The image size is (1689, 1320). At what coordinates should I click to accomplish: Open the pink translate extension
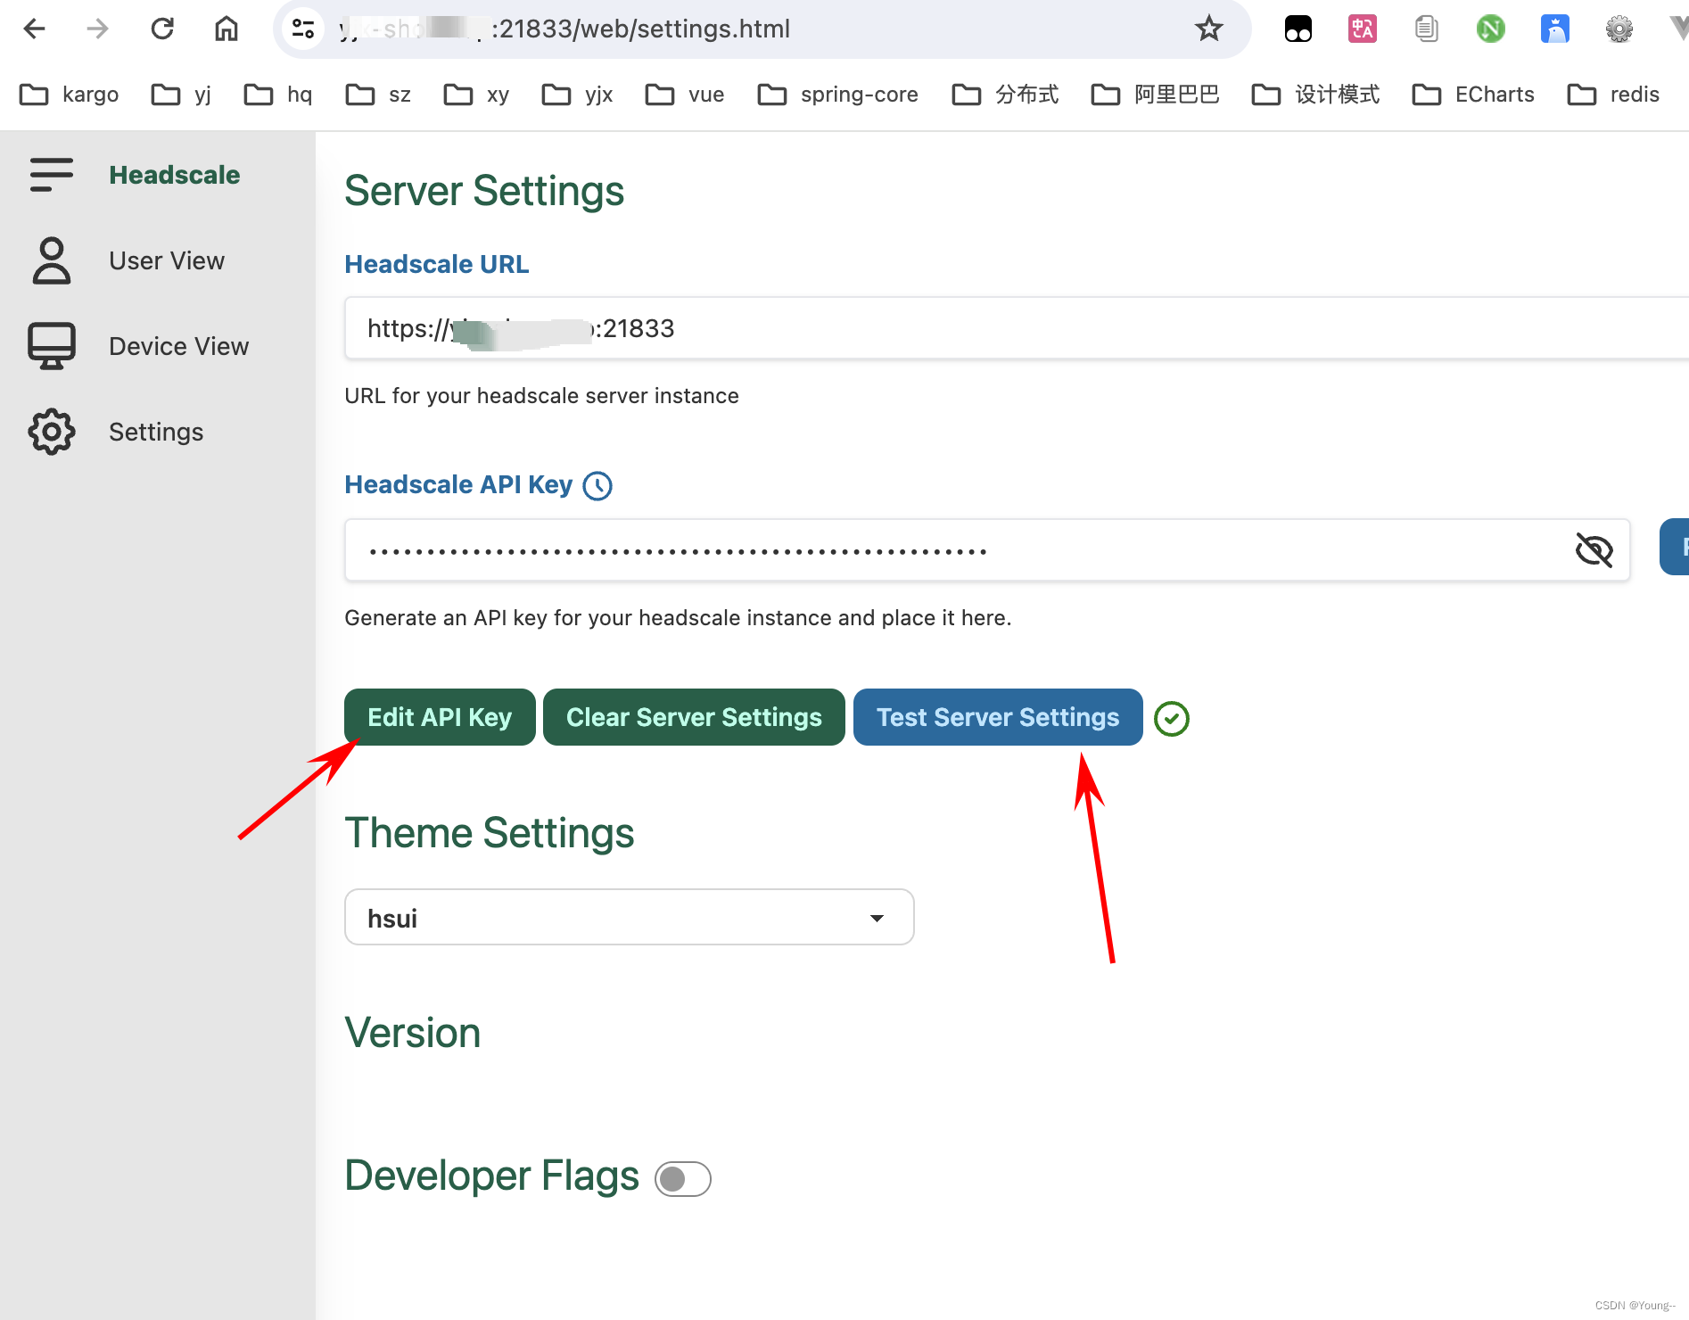[1363, 29]
